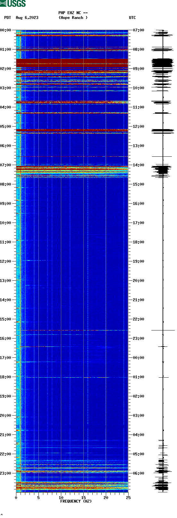The height and width of the screenshot is (518, 177).
Task: Click the '5' frequency axis tick label
Action: click(38, 498)
